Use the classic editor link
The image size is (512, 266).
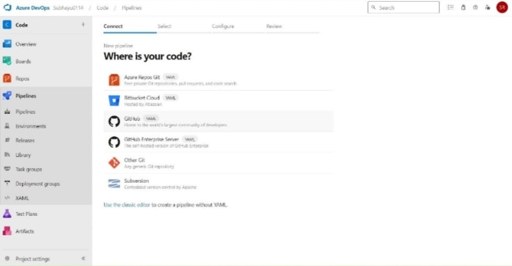coord(126,205)
